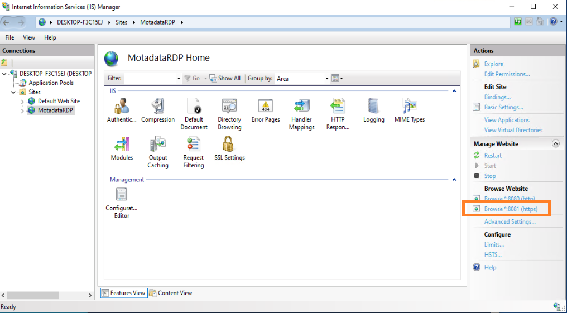
Task: Click the refresh page toolbar icon
Action: tap(518, 22)
